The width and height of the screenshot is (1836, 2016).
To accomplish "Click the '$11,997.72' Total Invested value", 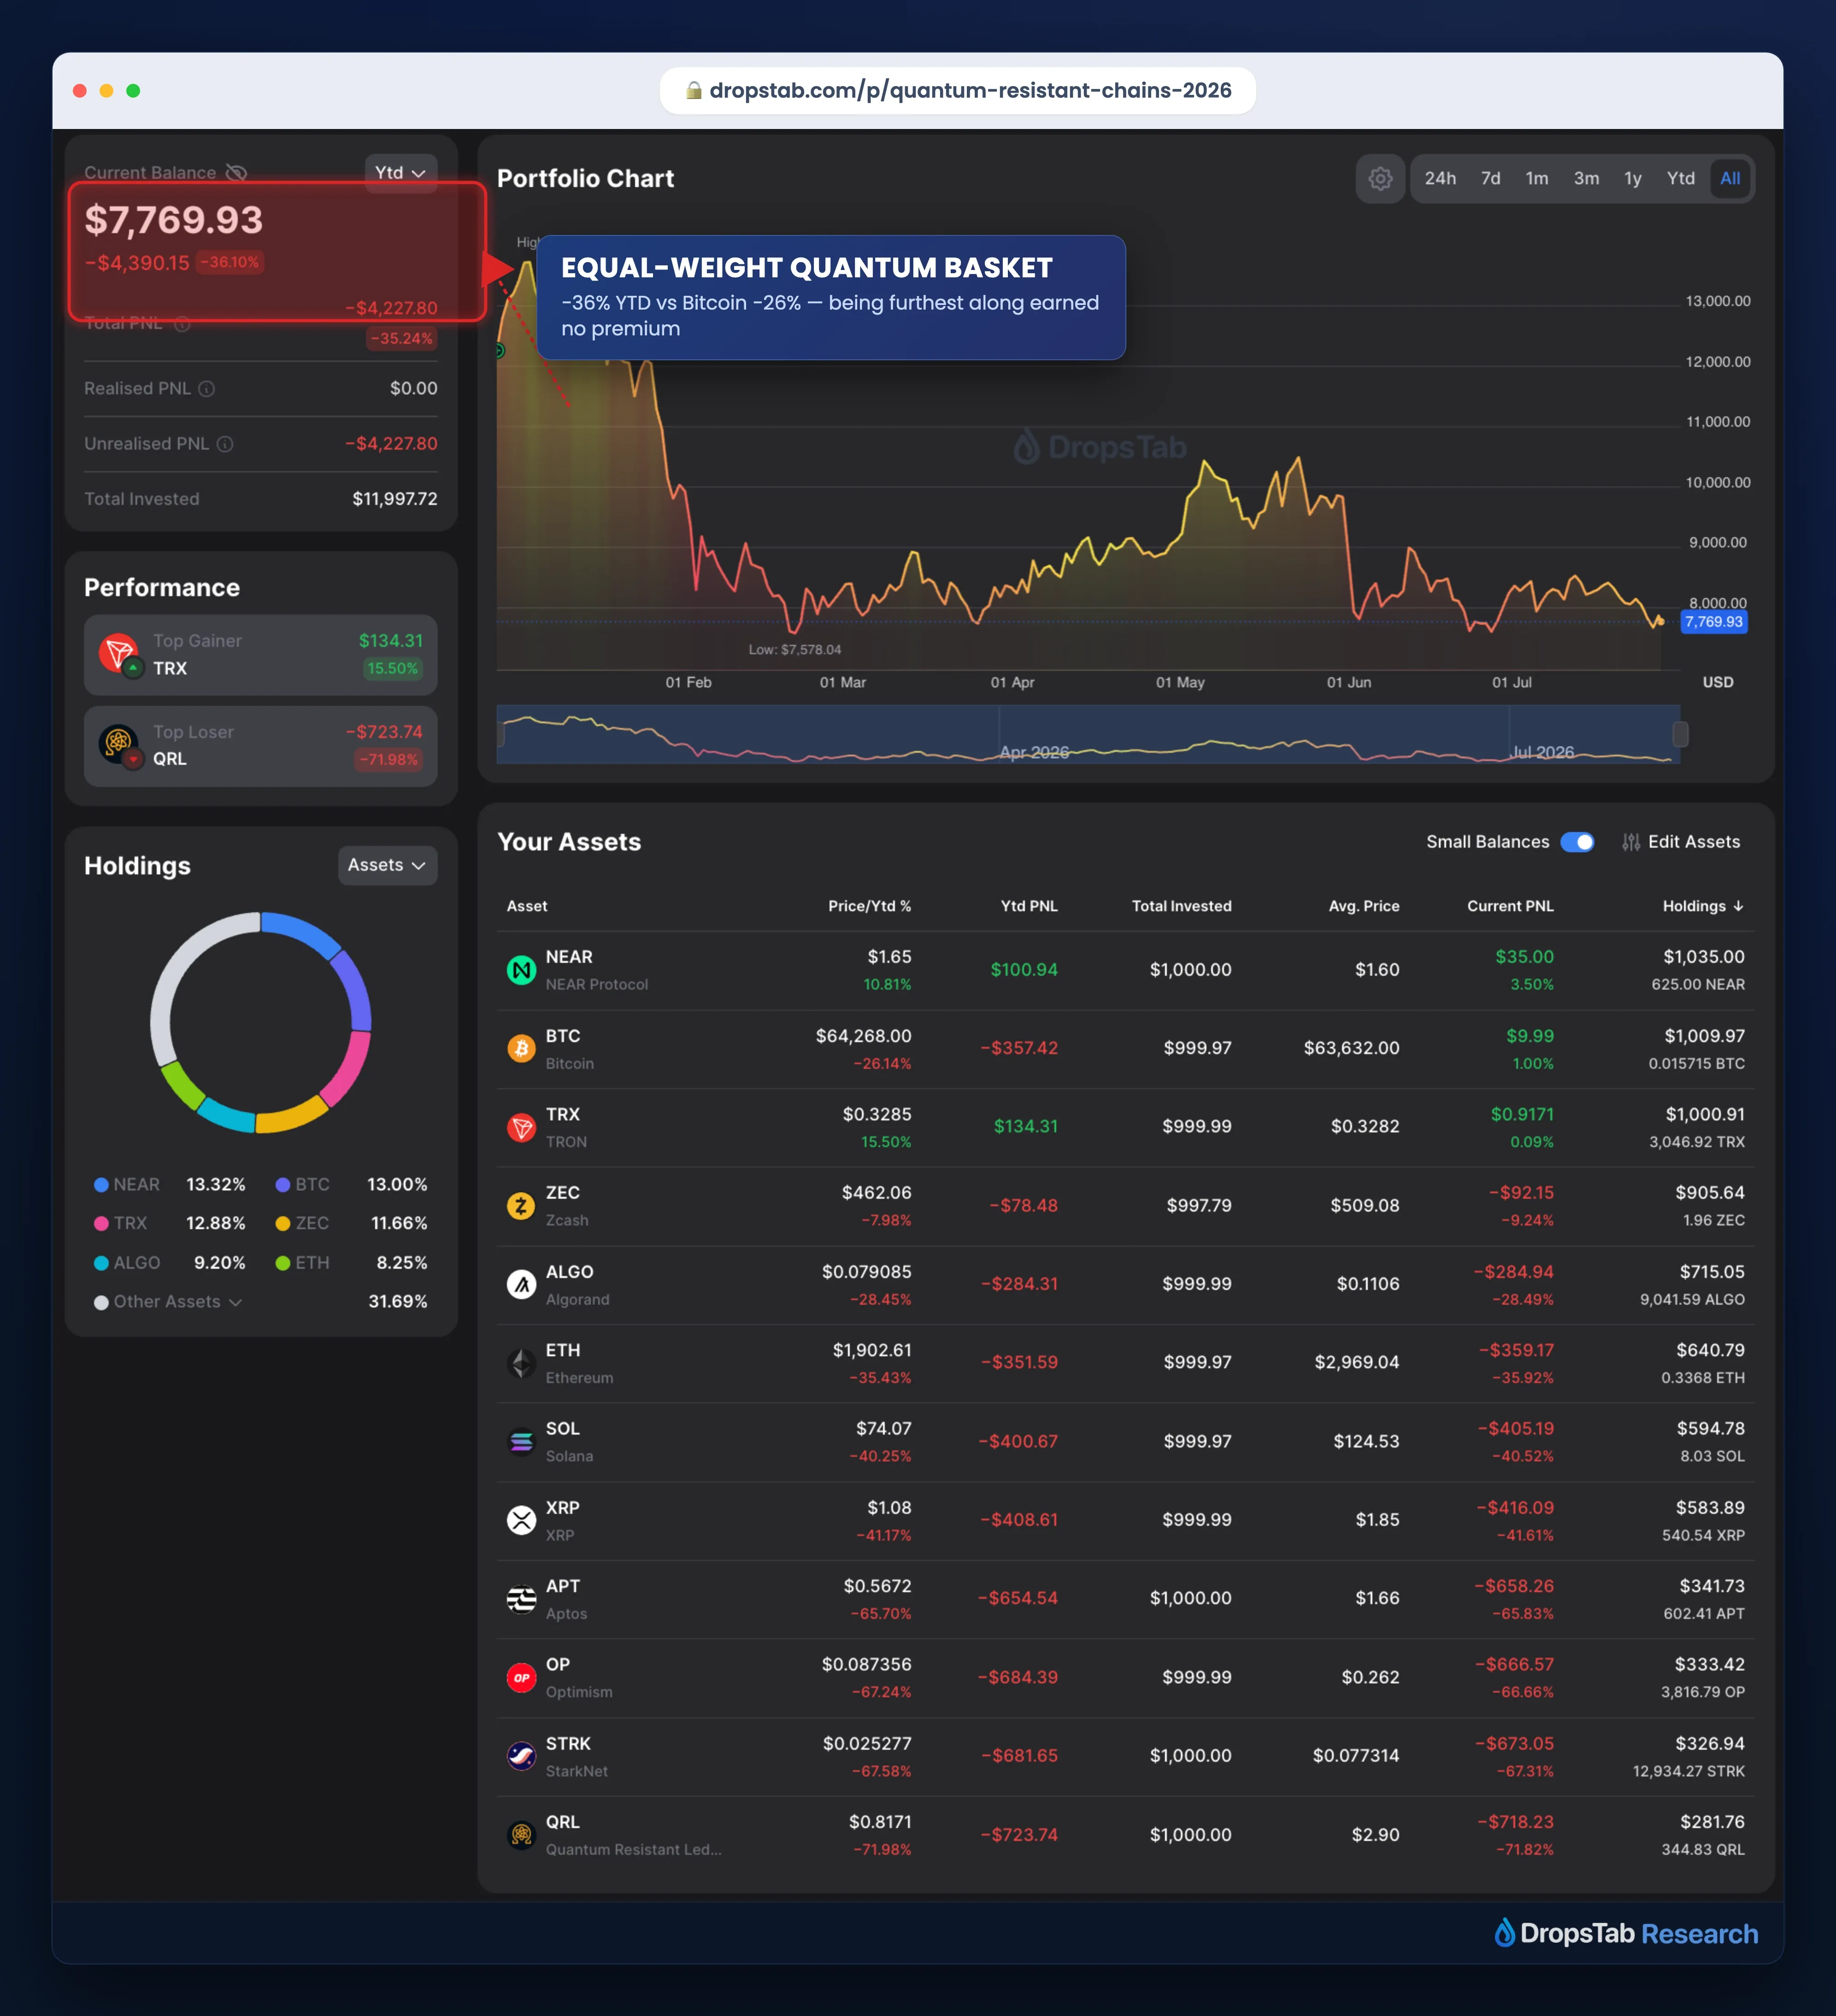I will pos(395,499).
